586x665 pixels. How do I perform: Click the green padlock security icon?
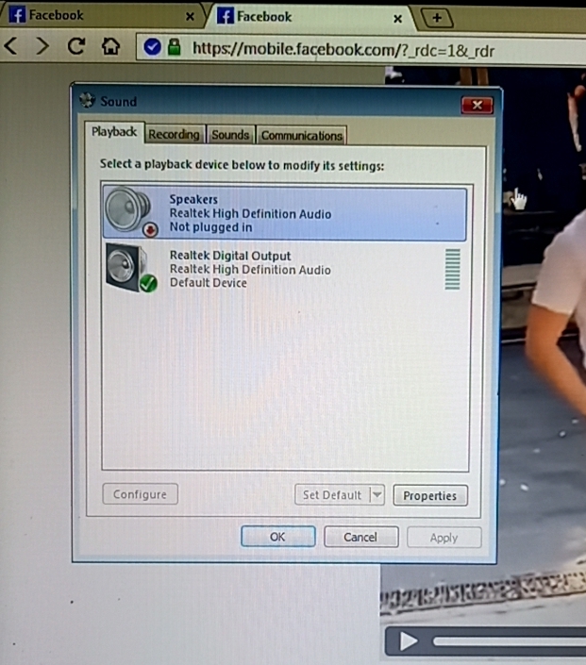174,46
